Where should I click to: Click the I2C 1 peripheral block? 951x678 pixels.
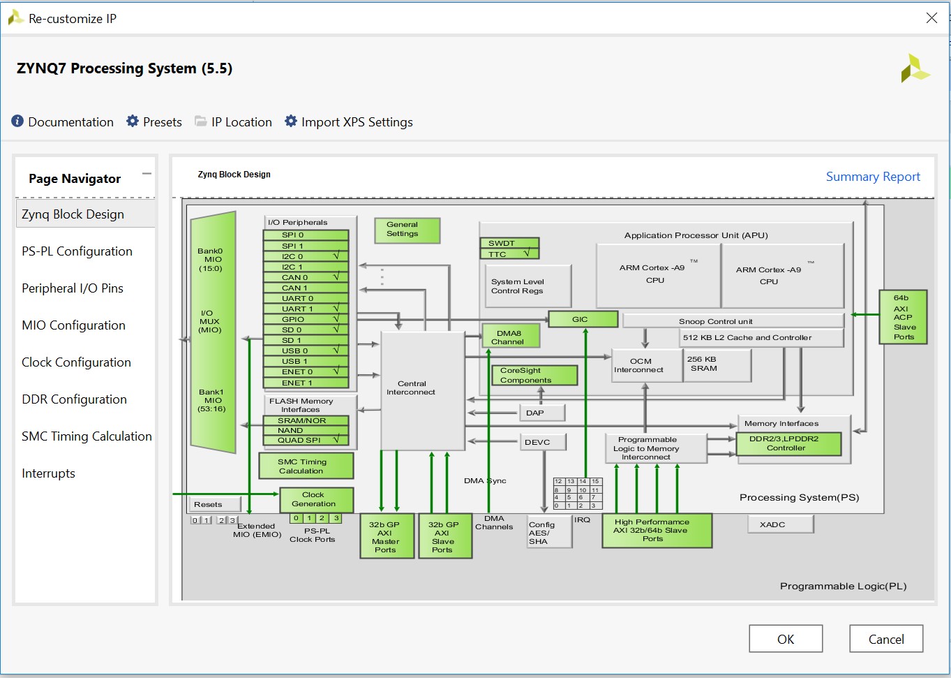pyautogui.click(x=305, y=267)
